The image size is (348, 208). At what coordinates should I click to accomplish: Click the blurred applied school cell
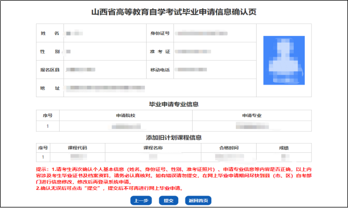tap(126, 126)
